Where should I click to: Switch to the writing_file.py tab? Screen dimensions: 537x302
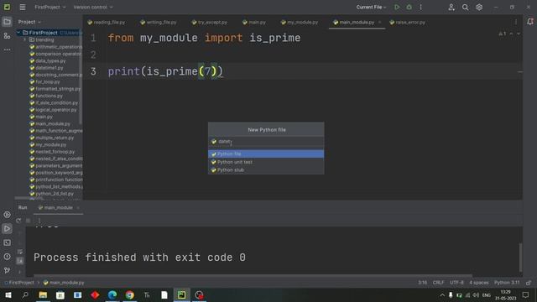coord(159,23)
